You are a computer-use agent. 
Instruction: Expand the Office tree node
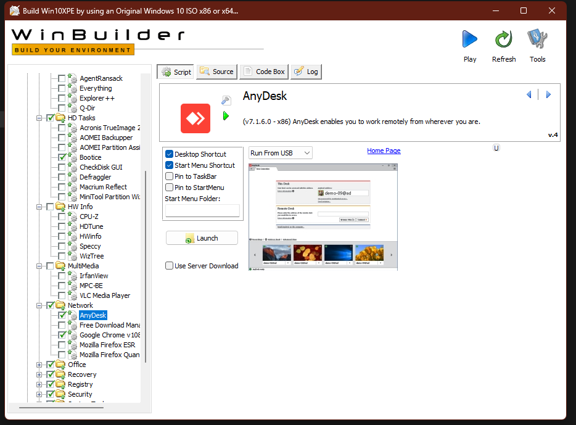39,365
